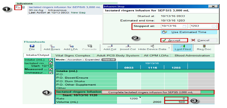Image resolution: width=227 pixels, height=108 pixels.
Task: Click the Insert Col toolbar icon
Action: tap(128, 46)
